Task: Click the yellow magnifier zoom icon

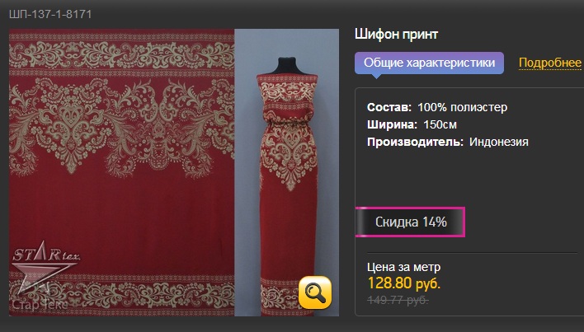Action: tap(315, 292)
